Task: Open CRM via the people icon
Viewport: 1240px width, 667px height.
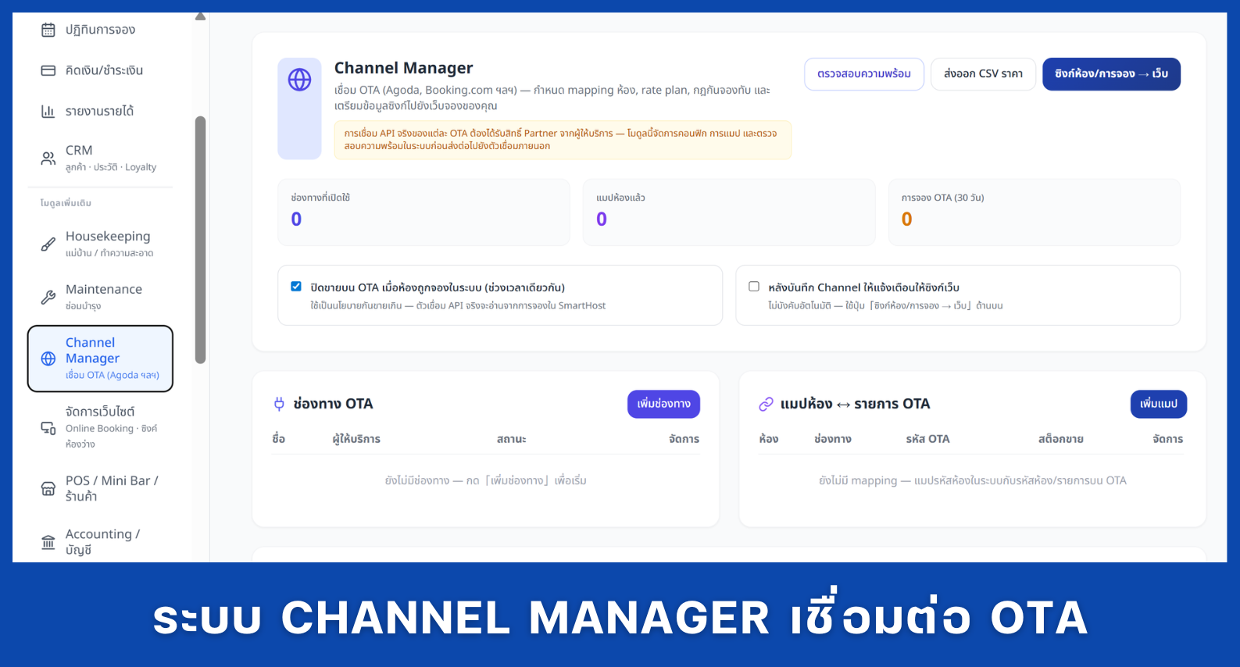Action: [x=48, y=159]
